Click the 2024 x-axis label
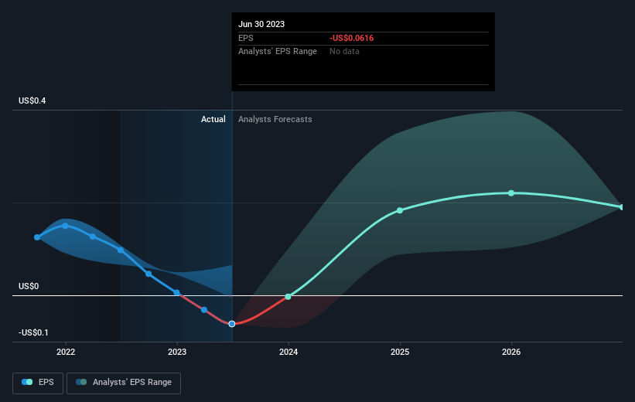 [288, 352]
